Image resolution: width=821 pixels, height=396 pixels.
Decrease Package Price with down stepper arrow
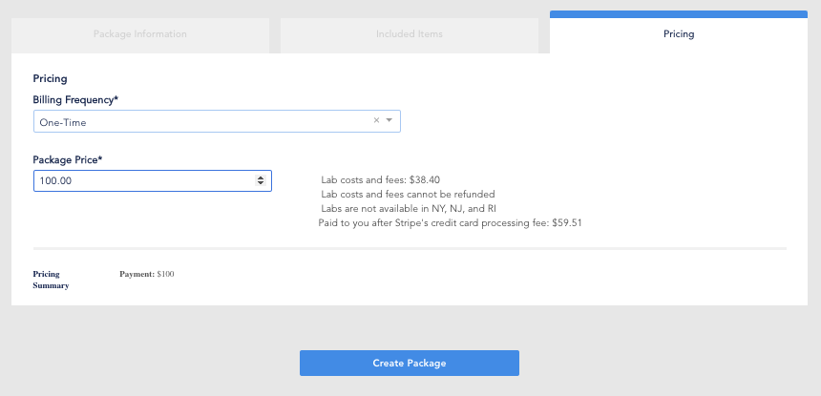pos(262,184)
